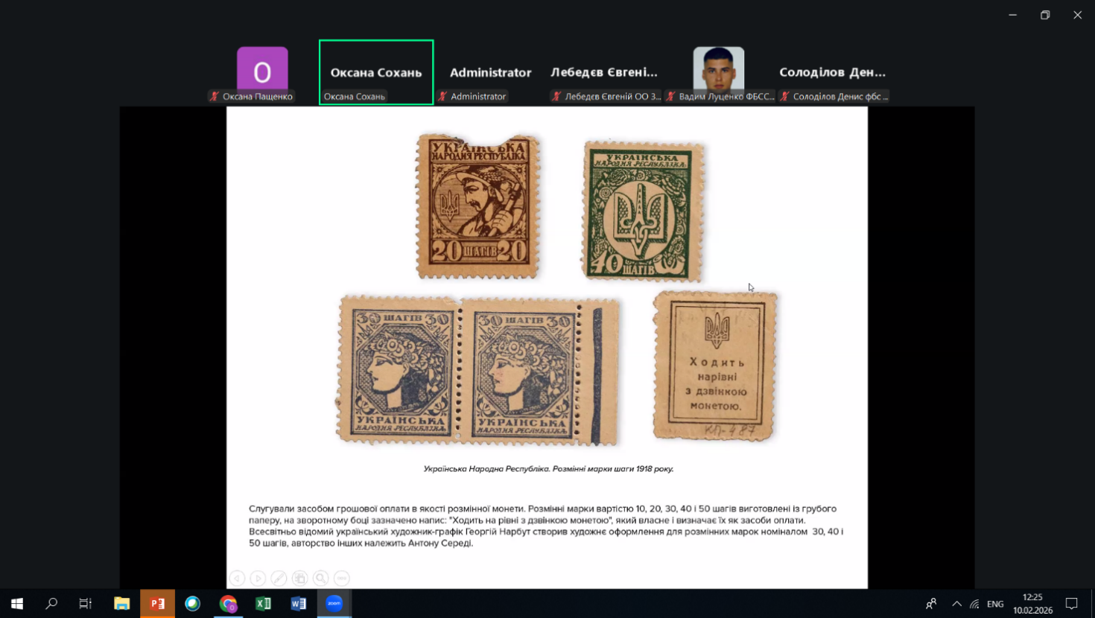
Task: Click the stamp reverse reading 'Ходить нарівні'
Action: [x=715, y=366]
